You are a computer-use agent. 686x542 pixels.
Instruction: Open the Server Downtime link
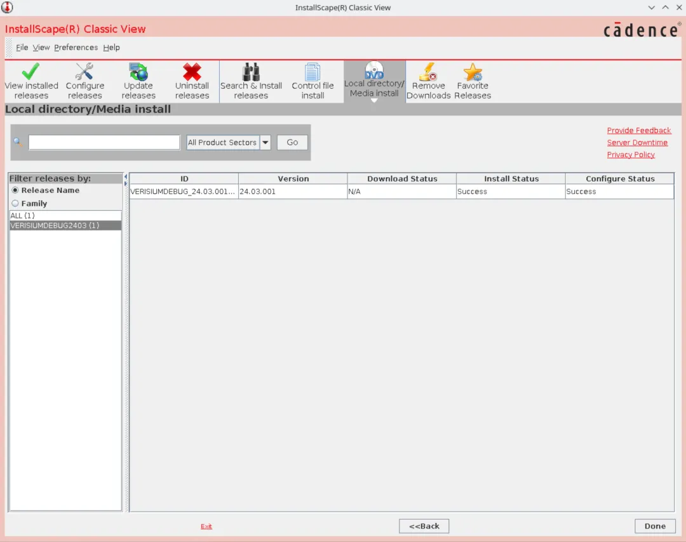(637, 143)
